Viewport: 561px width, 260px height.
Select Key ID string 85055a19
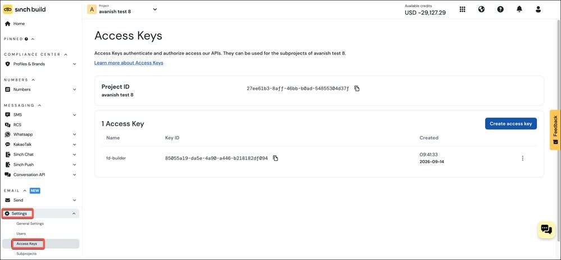coord(216,158)
